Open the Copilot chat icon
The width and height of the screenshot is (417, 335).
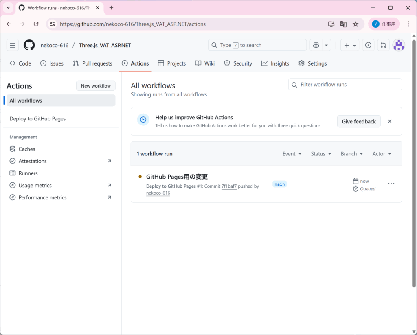coord(316,45)
